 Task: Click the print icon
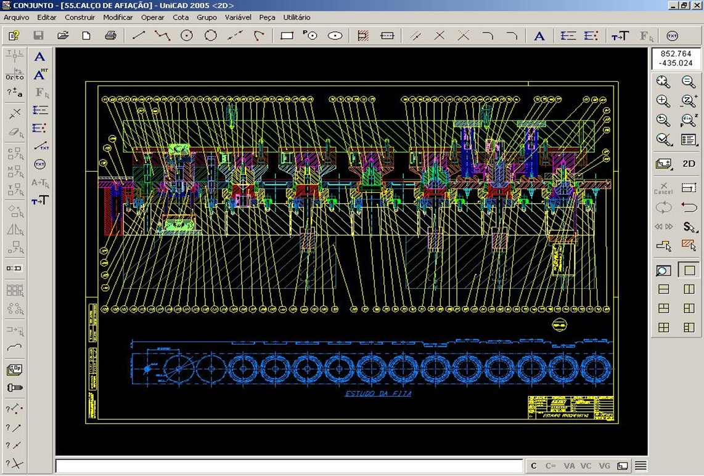click(110, 36)
